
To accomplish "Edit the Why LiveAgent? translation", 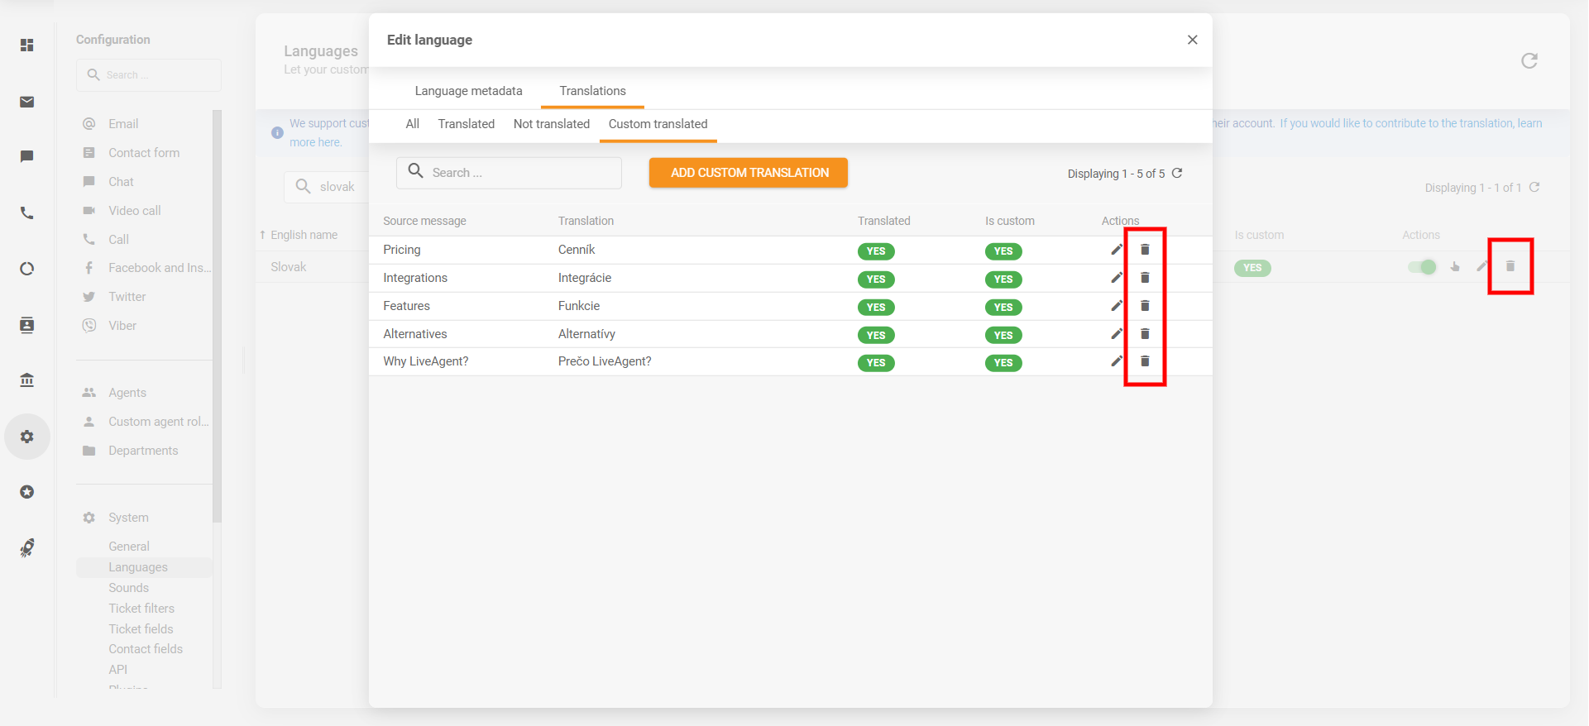I will tap(1116, 361).
